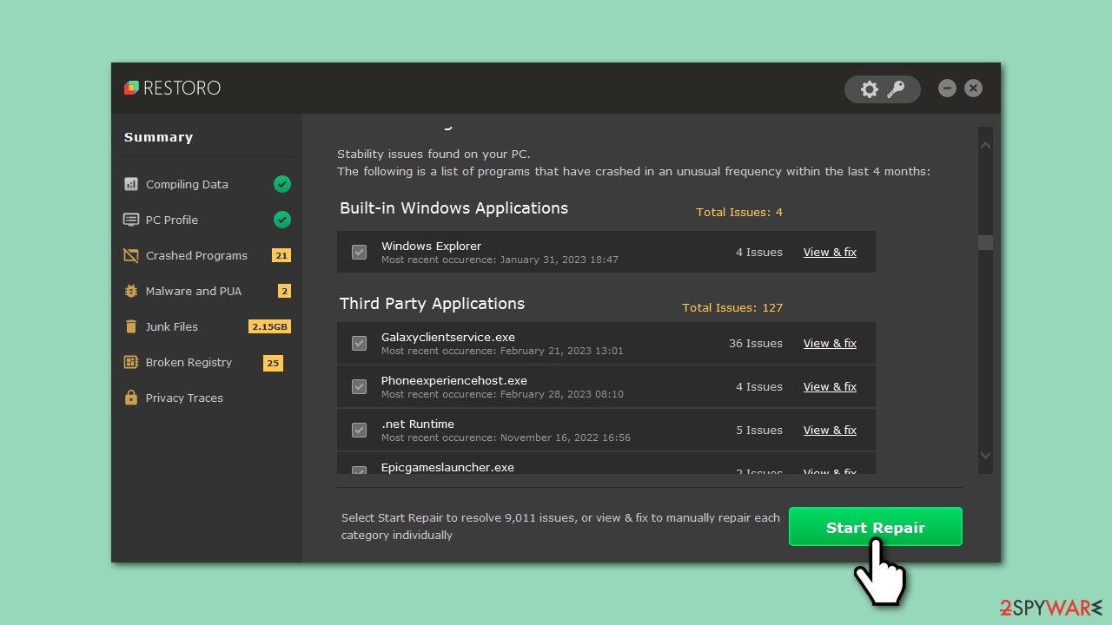
Task: Select Crashed Programs in the sidebar
Action: 196,255
